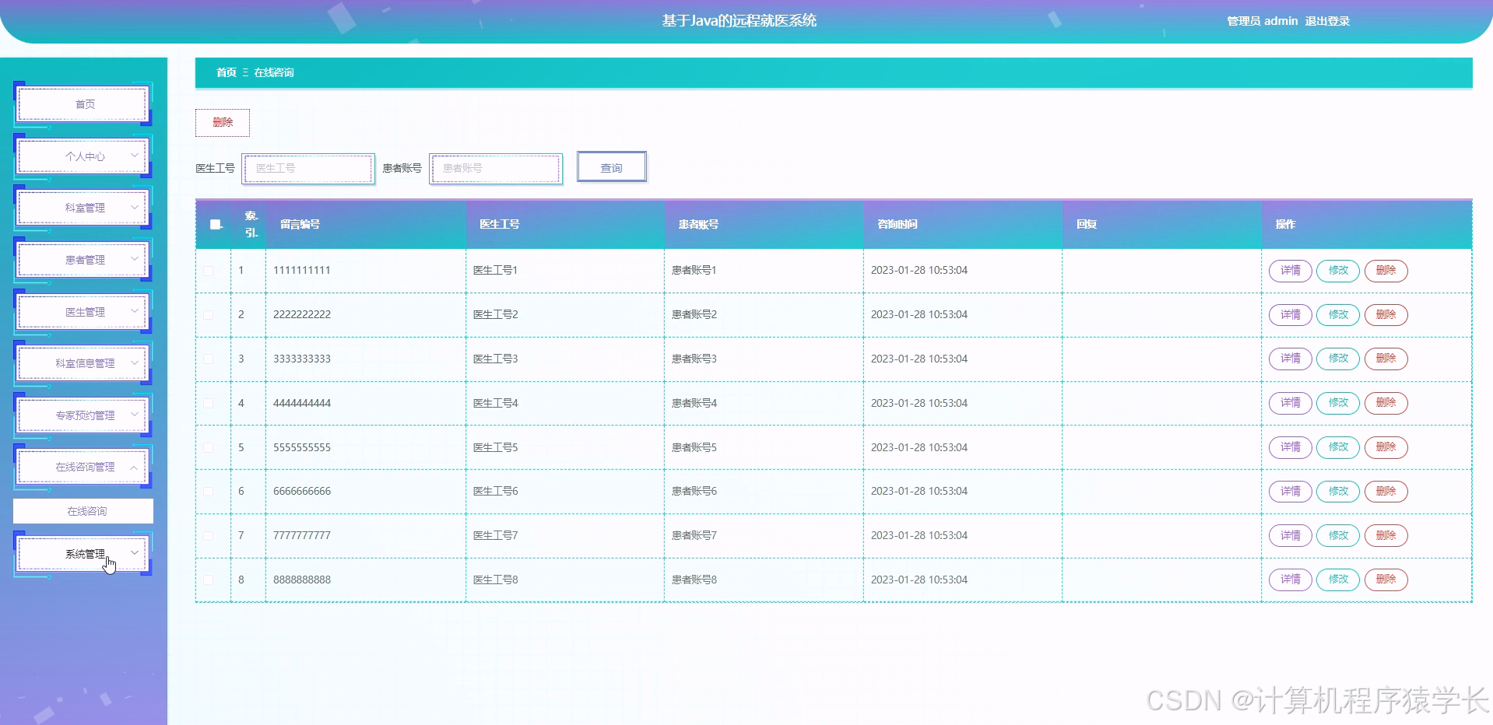Click 删除 for row 1111111111
Screen dimensions: 1493x725
tap(1386, 271)
